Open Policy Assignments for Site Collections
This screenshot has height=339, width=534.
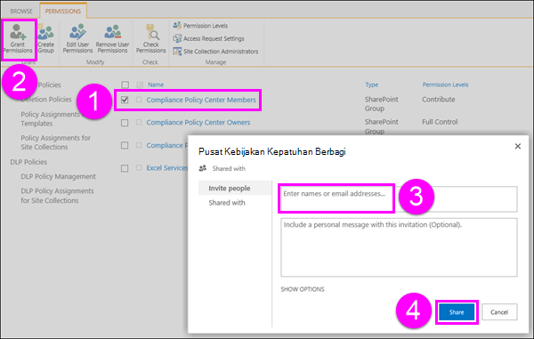tap(55, 142)
